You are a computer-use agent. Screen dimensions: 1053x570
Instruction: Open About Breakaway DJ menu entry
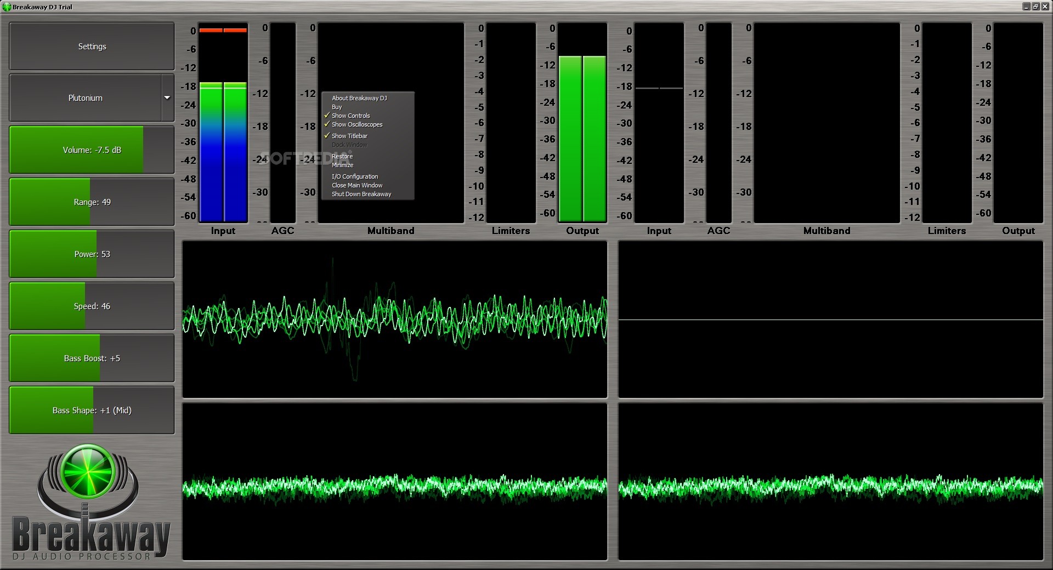(359, 98)
